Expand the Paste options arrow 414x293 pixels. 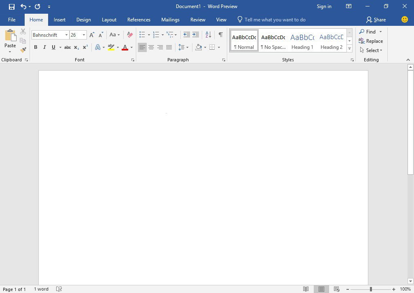click(10, 52)
